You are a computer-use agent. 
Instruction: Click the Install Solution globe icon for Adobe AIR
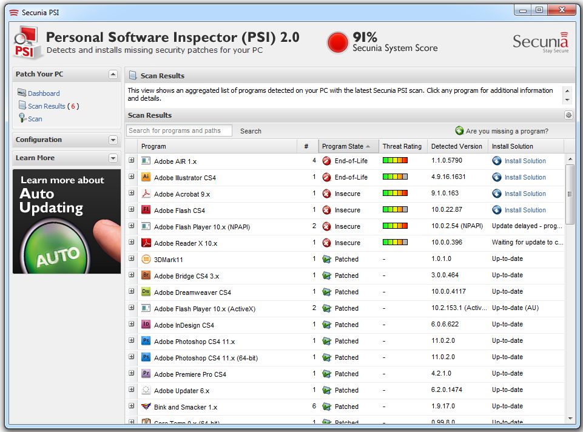(497, 161)
